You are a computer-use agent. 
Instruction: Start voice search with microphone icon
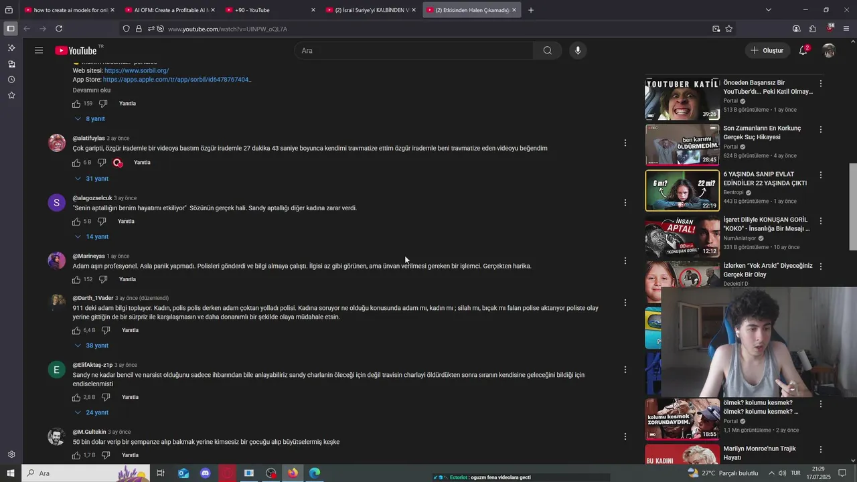click(578, 50)
